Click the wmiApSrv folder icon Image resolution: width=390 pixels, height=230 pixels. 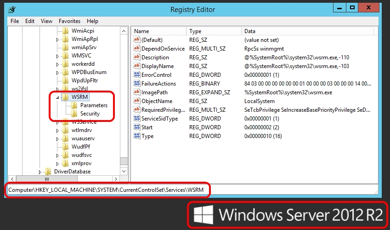[x=66, y=47]
